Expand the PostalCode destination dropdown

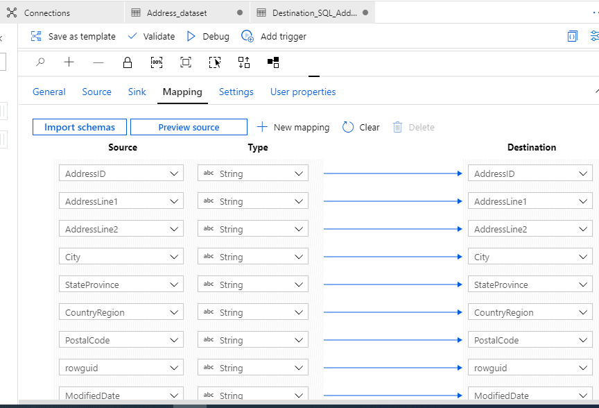pyautogui.click(x=583, y=340)
